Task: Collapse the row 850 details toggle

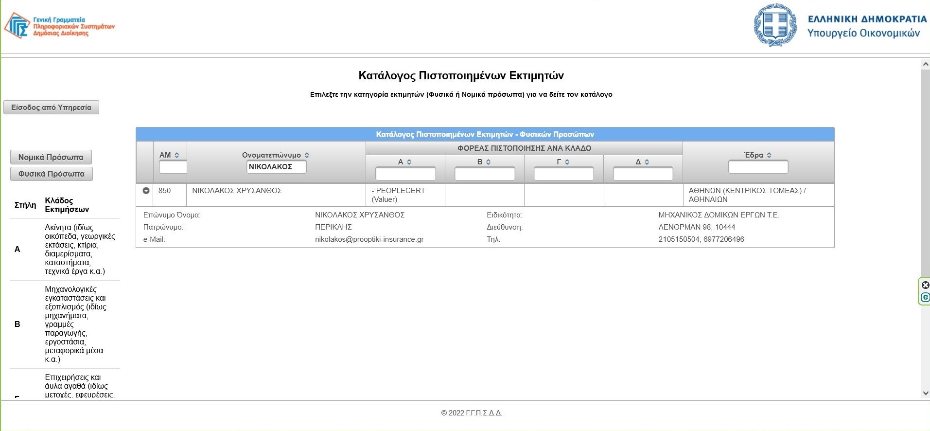Action: 146,191
